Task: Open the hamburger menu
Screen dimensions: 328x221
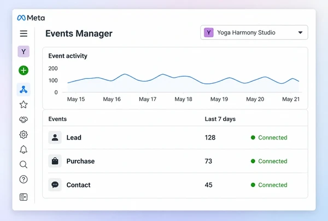Action: coord(24,33)
